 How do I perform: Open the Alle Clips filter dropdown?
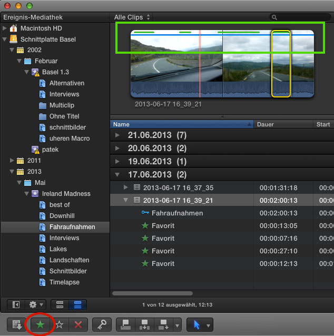click(x=132, y=17)
